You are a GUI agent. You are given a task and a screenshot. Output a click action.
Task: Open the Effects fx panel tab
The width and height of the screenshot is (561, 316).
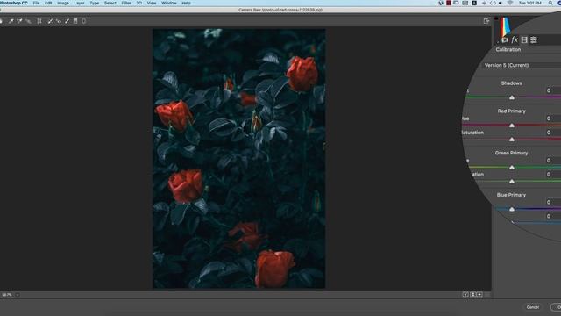pyautogui.click(x=515, y=39)
